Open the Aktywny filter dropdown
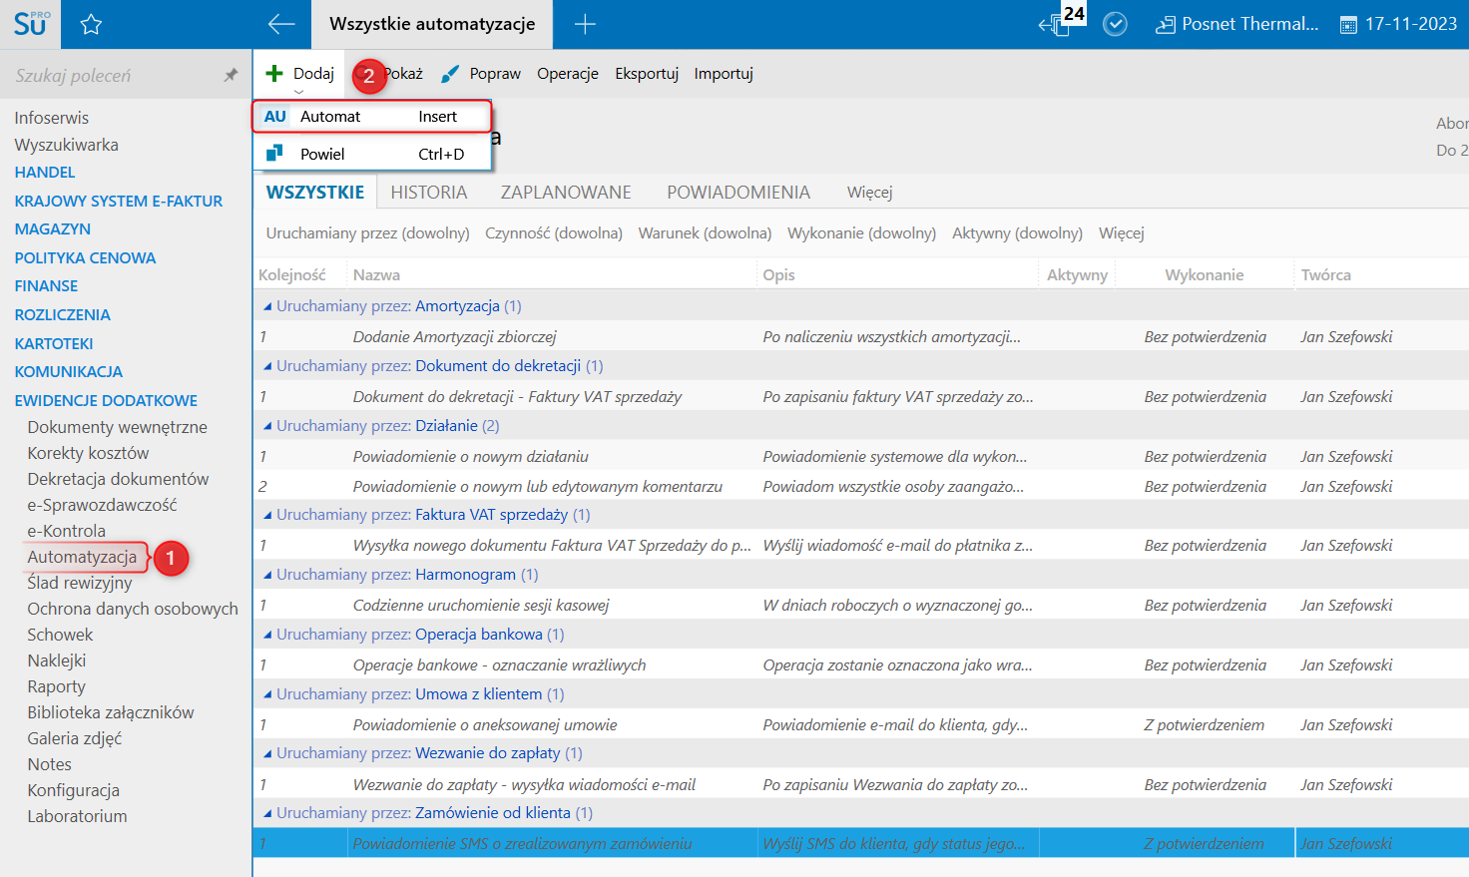This screenshot has width=1469, height=877. click(1016, 233)
